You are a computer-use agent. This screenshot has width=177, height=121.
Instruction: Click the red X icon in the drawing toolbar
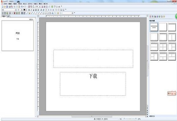coord(14,13)
